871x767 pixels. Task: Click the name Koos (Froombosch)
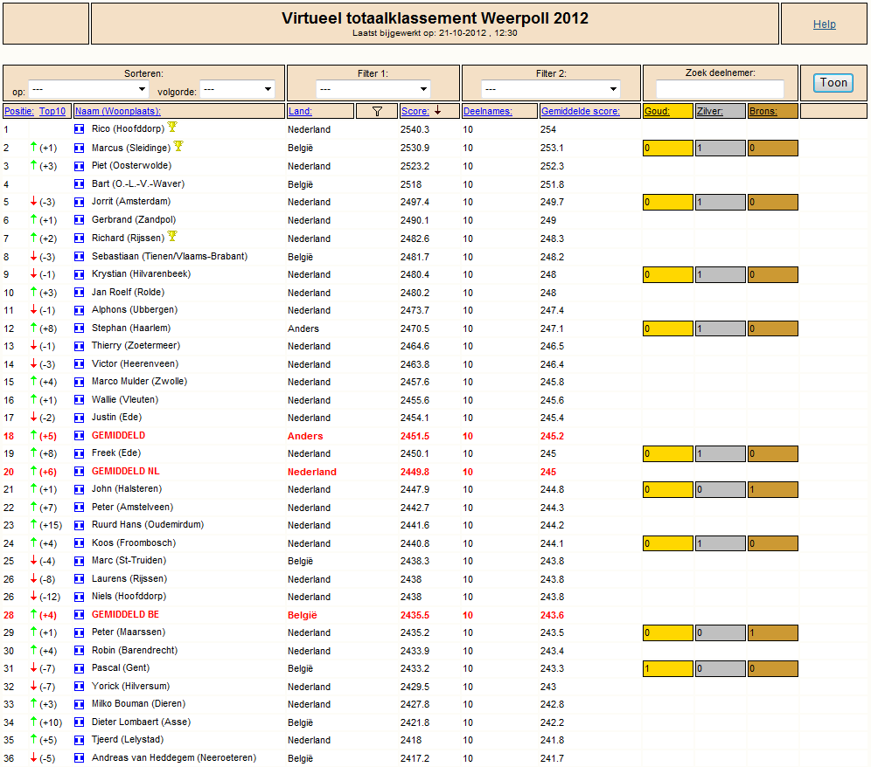coord(134,542)
